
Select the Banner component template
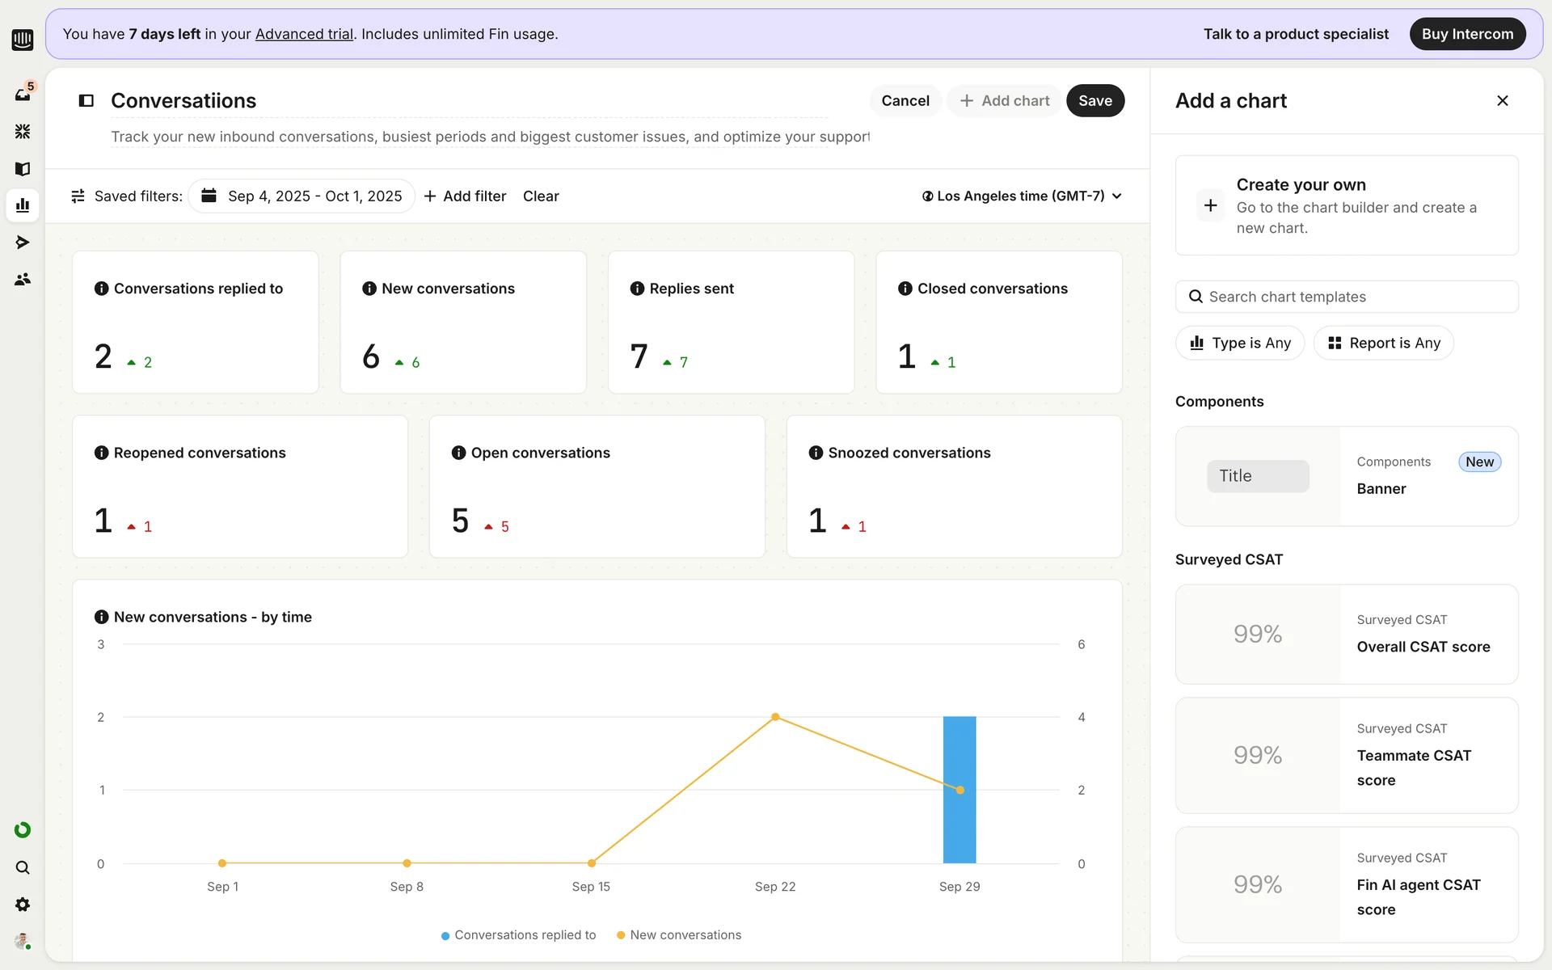[x=1347, y=476]
